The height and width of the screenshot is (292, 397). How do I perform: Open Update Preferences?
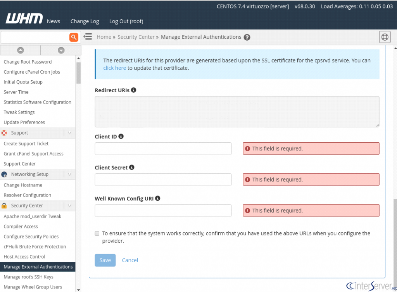(x=24, y=122)
